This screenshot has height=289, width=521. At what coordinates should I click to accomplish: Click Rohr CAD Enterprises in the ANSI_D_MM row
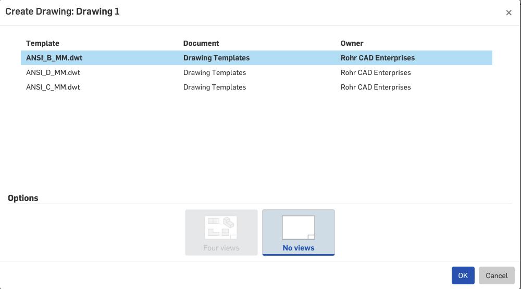pyautogui.click(x=376, y=72)
